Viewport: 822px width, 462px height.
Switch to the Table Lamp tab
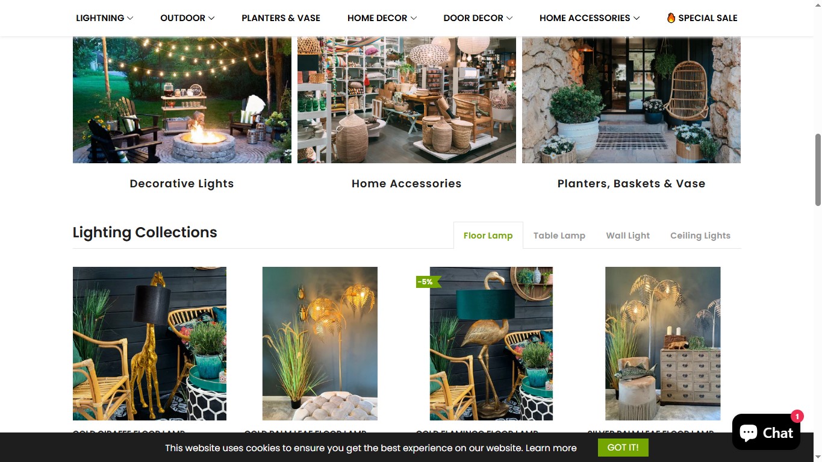click(x=559, y=236)
